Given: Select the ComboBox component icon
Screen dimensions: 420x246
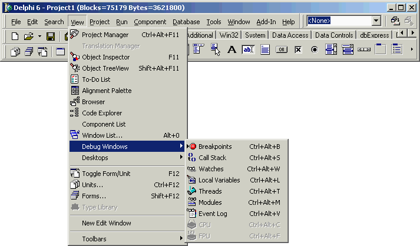Looking at the screenshot, I should pyautogui.click(x=348, y=49).
